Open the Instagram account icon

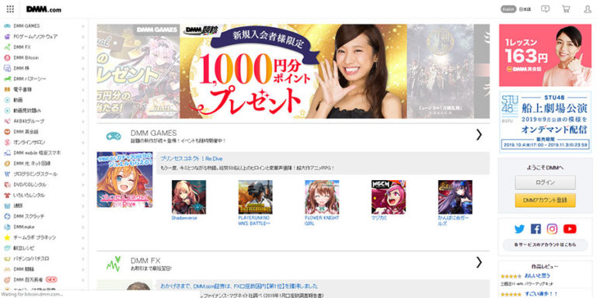click(x=552, y=229)
